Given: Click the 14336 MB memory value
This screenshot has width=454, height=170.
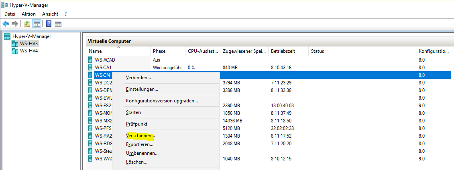Looking at the screenshot, I should 232,120.
